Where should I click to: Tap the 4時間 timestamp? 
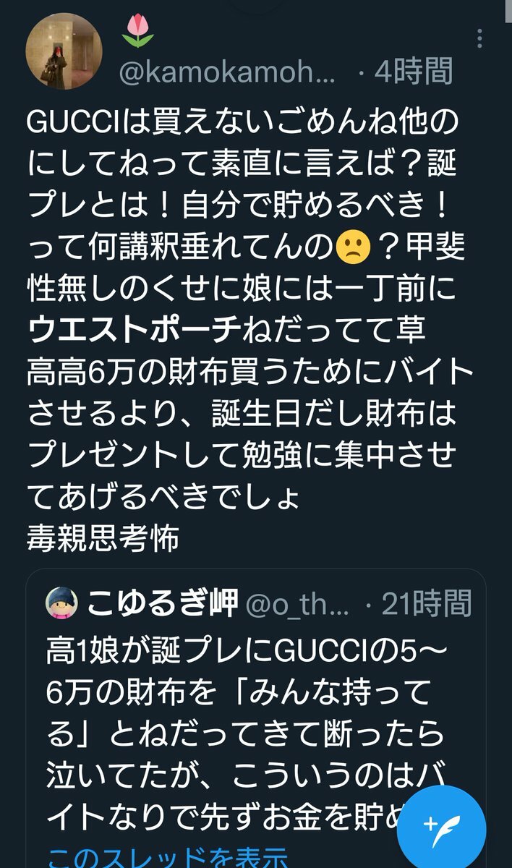(x=413, y=72)
